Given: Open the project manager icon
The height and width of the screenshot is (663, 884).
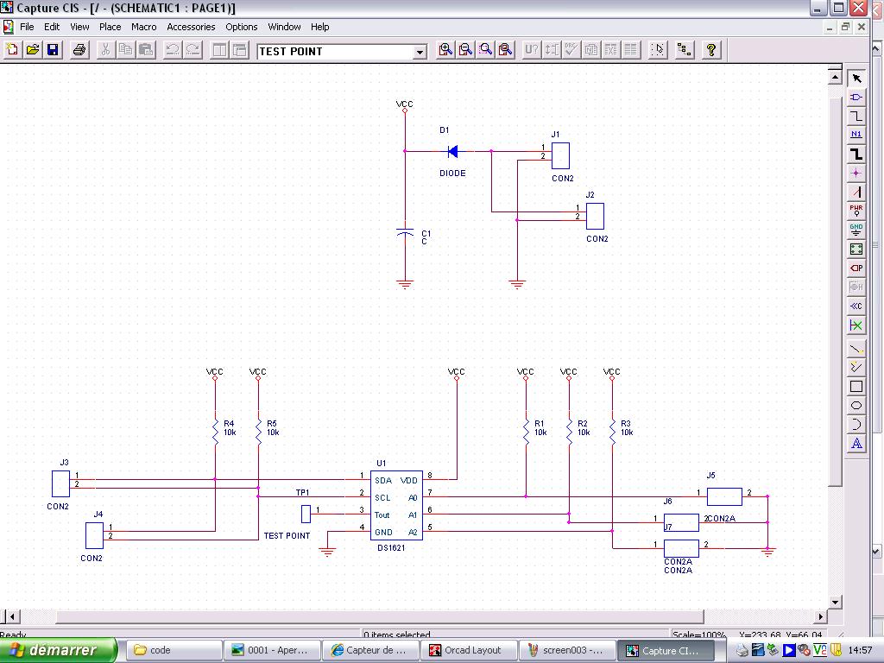Looking at the screenshot, I should pyautogui.click(x=685, y=50).
